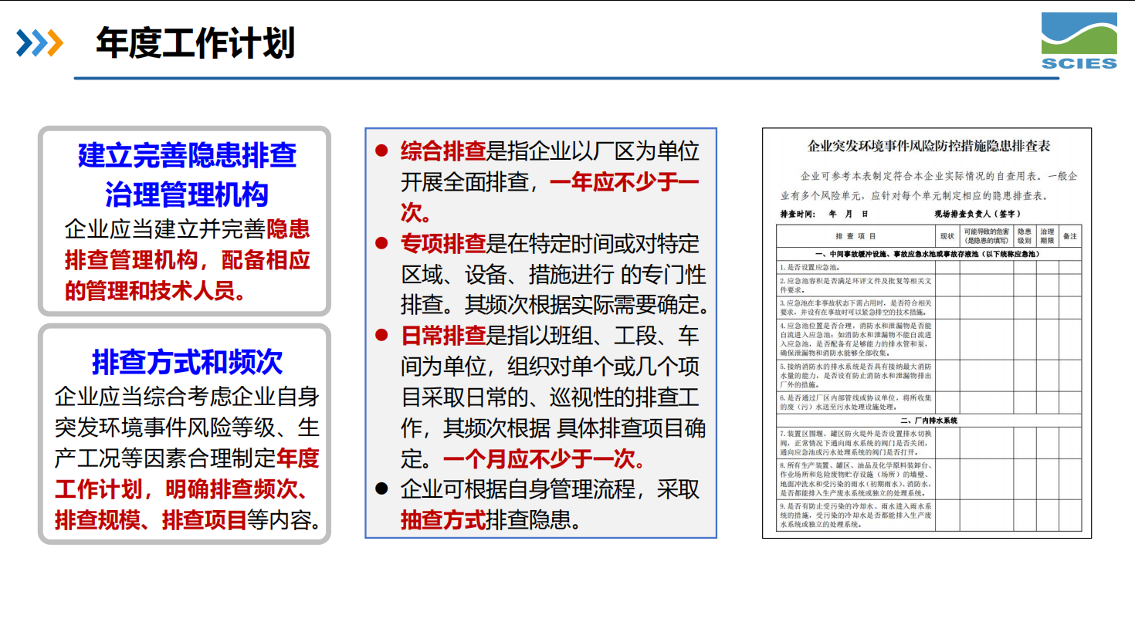Click 现场排查负责人（签字）on the form
Screen dimensions: 1135x639
(977, 214)
